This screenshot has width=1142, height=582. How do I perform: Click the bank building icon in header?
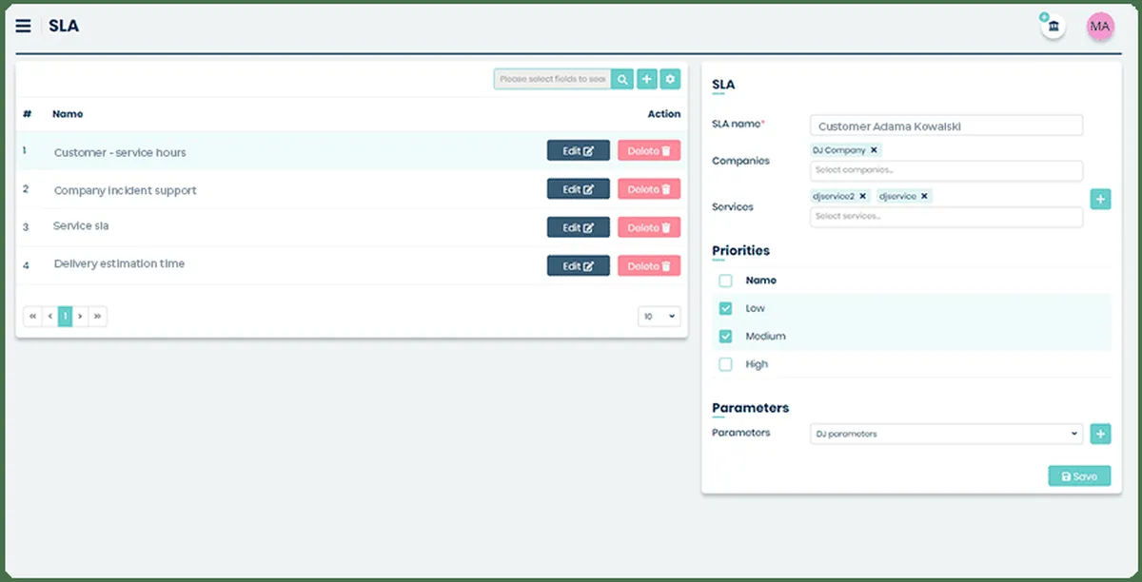pos(1053,27)
